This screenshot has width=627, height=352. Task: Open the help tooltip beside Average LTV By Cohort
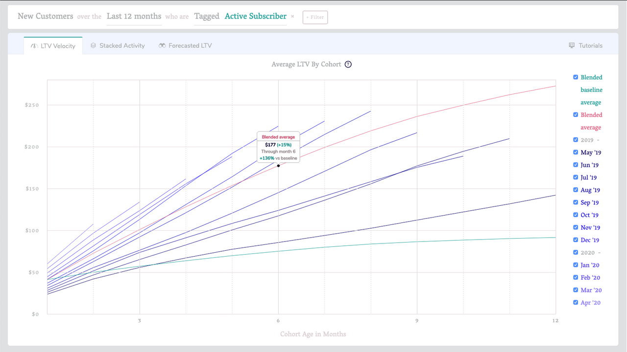(x=348, y=64)
